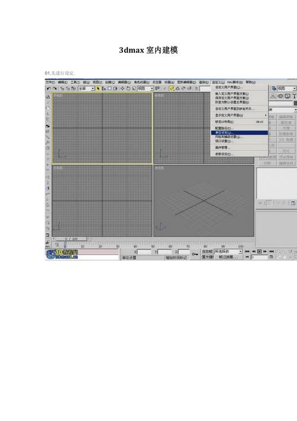Viewport: 297px width, 421px height.
Task: Open the 全部 selection filter dropdown
Action: click(86, 89)
